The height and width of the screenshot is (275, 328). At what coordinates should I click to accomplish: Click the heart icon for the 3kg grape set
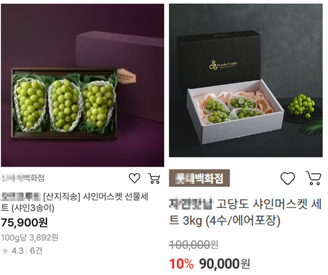click(x=288, y=178)
